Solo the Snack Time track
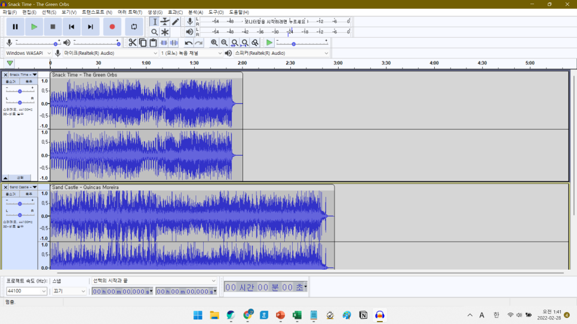Image resolution: width=577 pixels, height=324 pixels. [28, 81]
